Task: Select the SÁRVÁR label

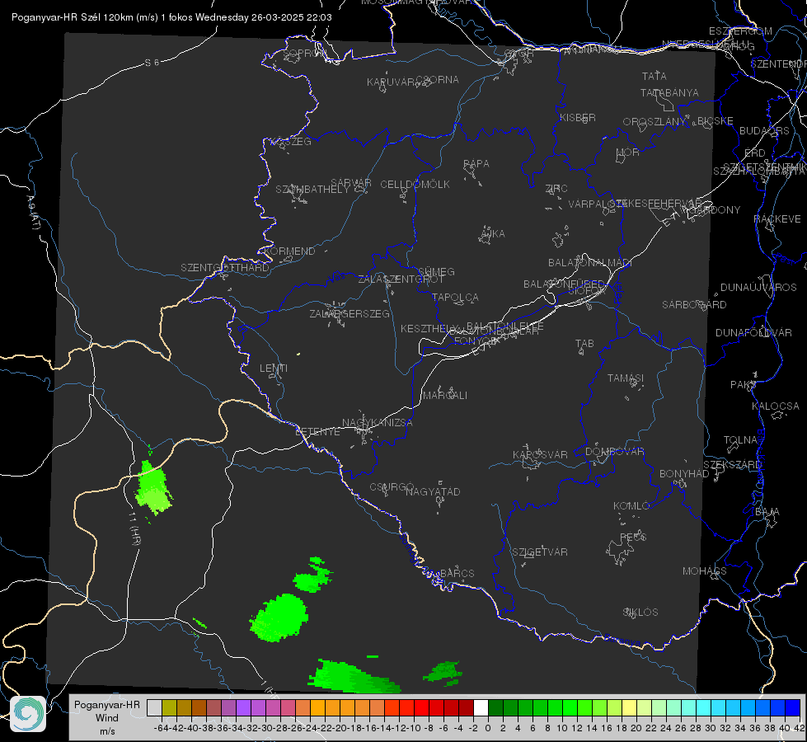Action: click(x=351, y=183)
